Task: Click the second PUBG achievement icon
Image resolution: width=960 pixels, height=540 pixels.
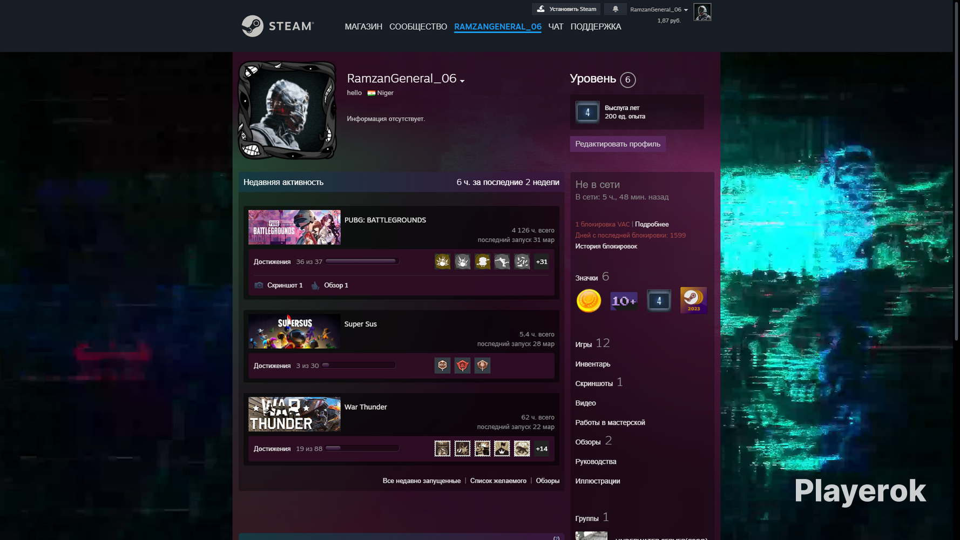Action: pos(462,262)
